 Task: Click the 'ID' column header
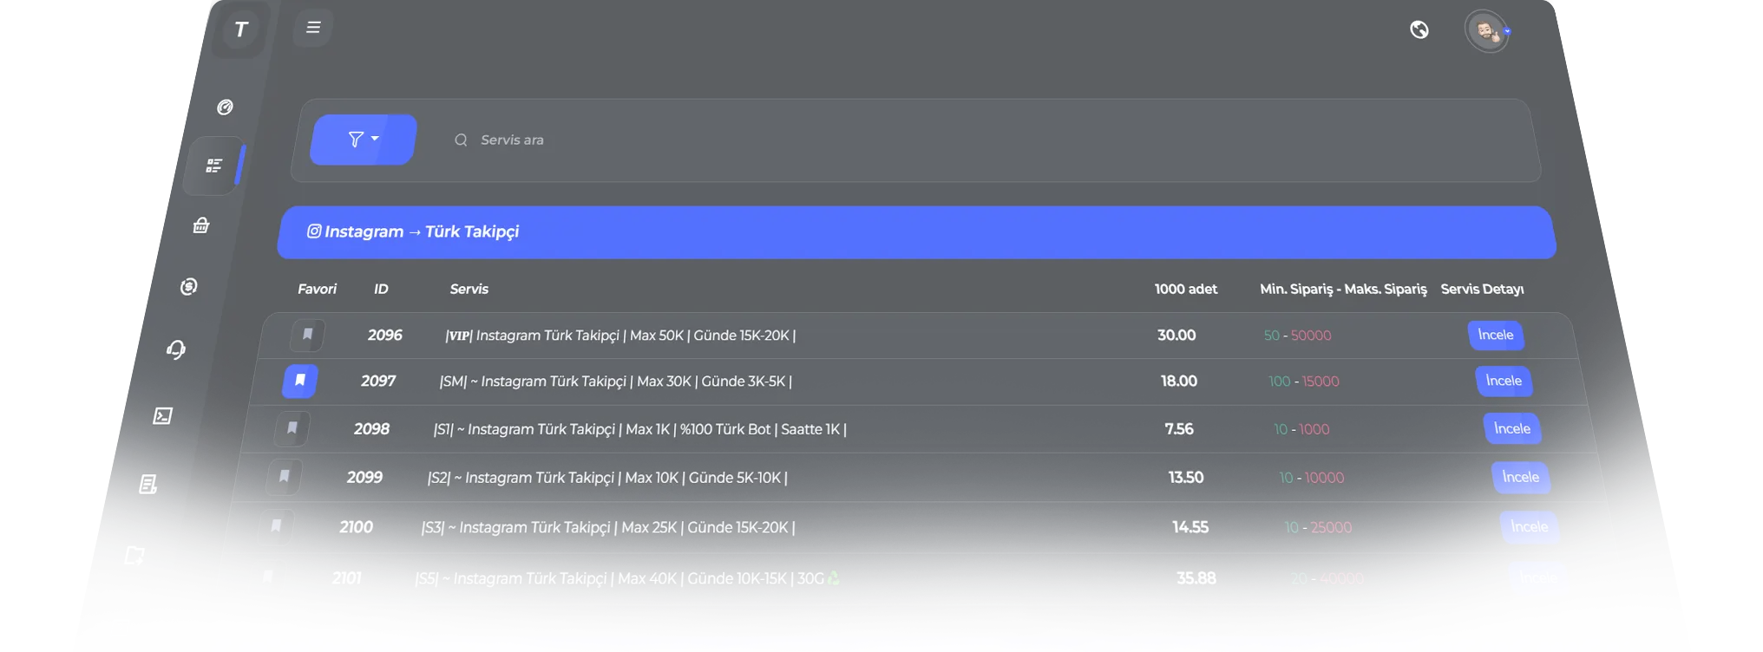coord(381,290)
